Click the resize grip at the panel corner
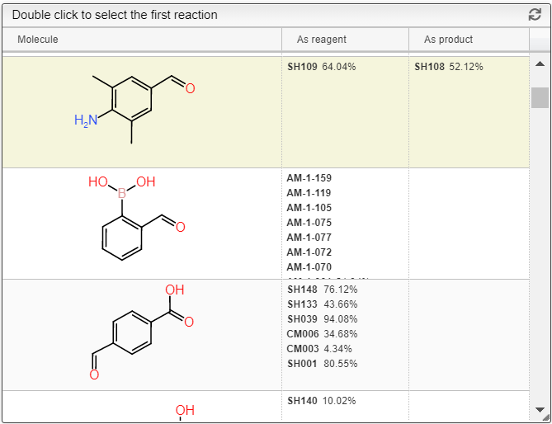The height and width of the screenshot is (424, 552). pos(546,417)
